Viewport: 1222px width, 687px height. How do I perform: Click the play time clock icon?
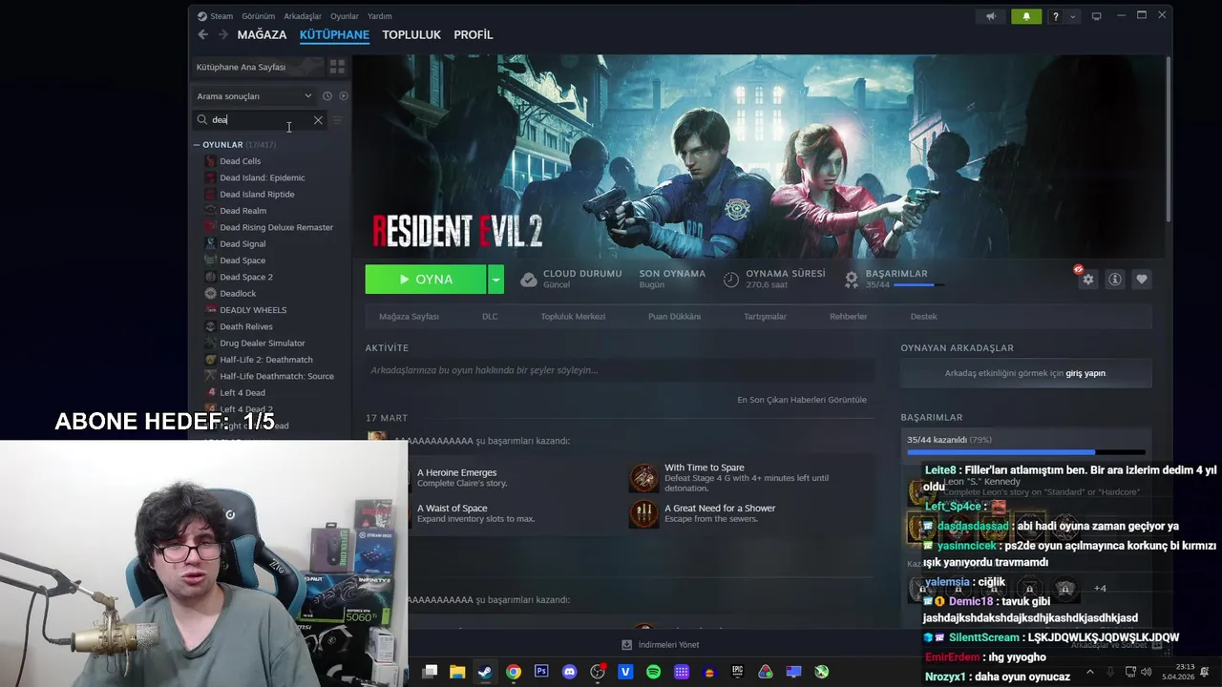731,280
